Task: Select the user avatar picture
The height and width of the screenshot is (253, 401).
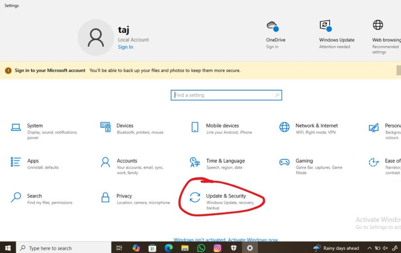Action: tap(96, 37)
